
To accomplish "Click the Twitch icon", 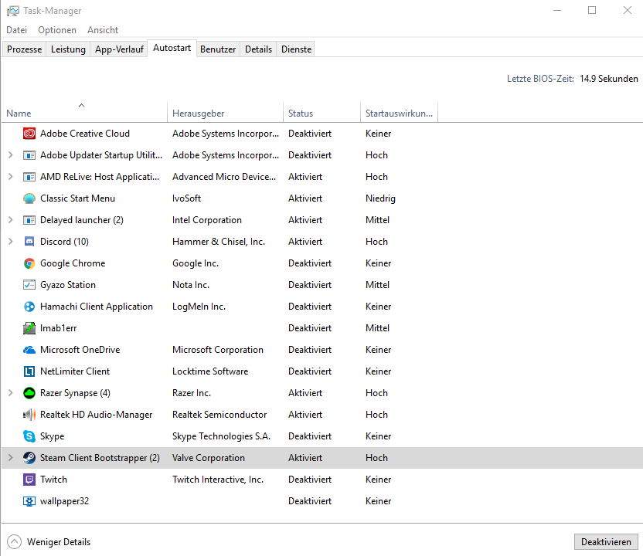I will tap(29, 480).
